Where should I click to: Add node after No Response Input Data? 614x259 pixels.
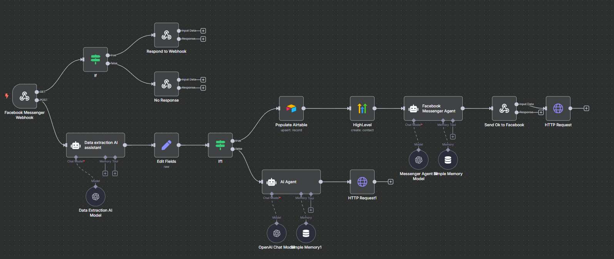point(203,80)
